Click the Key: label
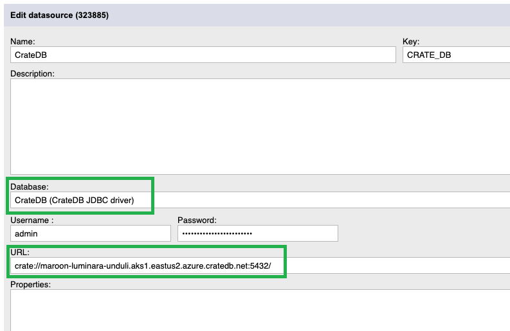The width and height of the screenshot is (510, 331). pyautogui.click(x=411, y=41)
